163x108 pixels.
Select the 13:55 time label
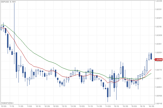82,106
